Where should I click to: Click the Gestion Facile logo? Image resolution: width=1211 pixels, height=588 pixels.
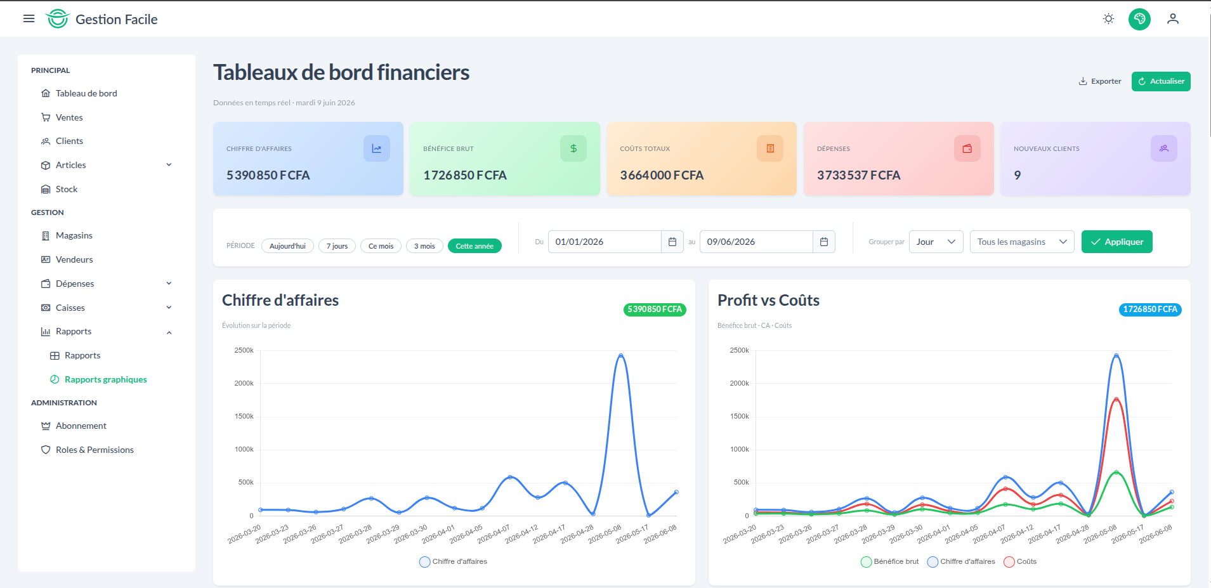[x=101, y=19]
